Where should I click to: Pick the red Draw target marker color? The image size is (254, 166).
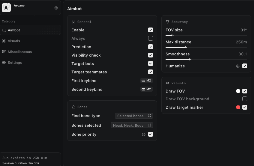pyautogui.click(x=238, y=107)
